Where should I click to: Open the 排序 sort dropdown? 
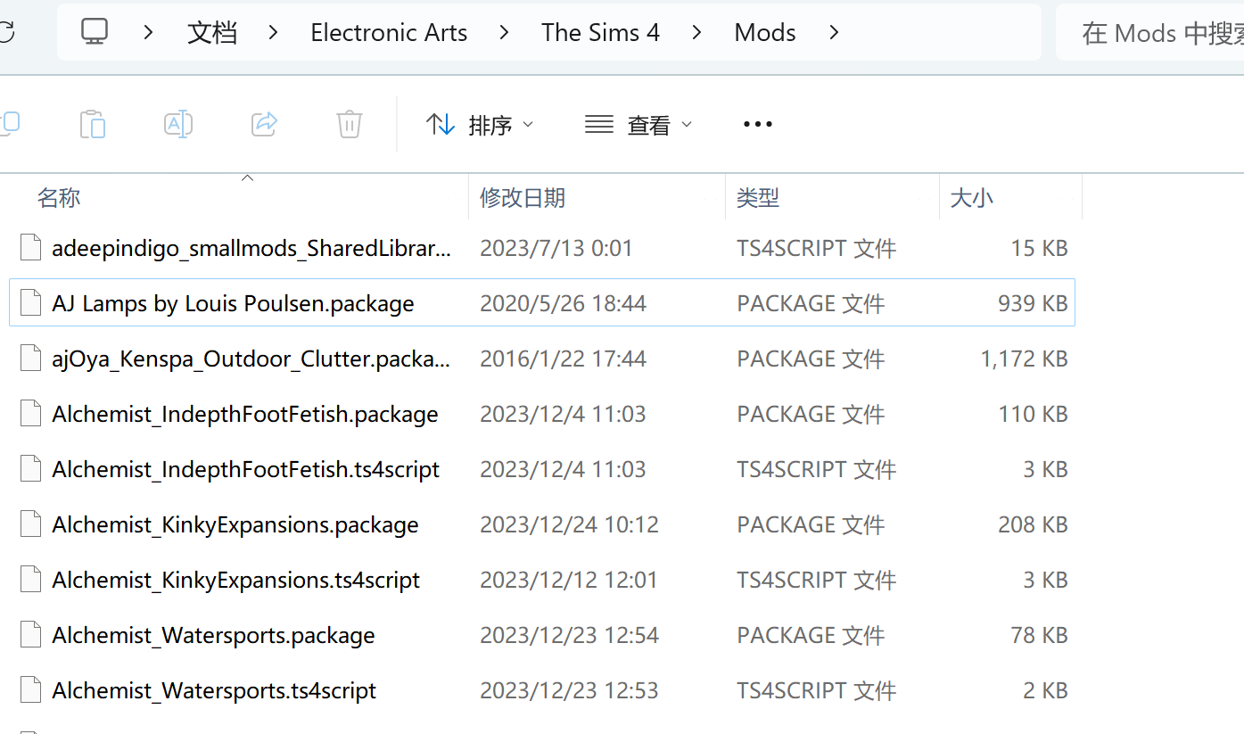tap(480, 125)
